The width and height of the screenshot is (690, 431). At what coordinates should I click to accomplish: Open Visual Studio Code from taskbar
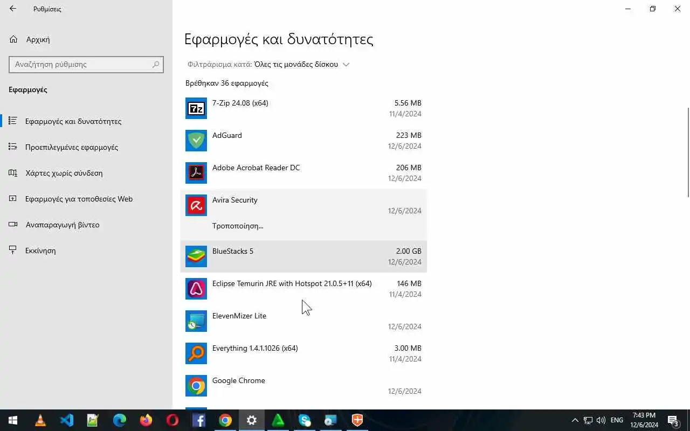[x=67, y=420]
